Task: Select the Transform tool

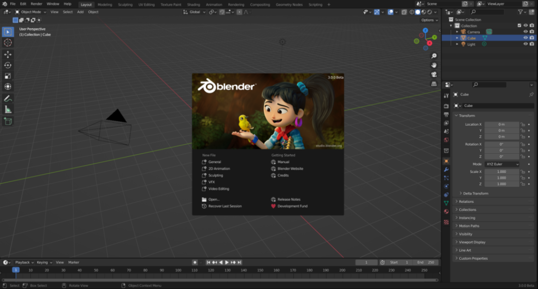Action: 8,87
